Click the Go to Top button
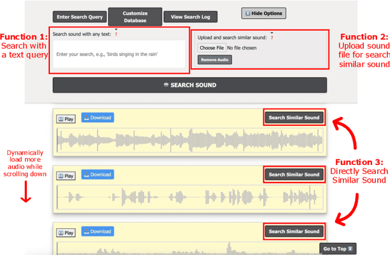This screenshot has width=390, height=255. (338, 248)
